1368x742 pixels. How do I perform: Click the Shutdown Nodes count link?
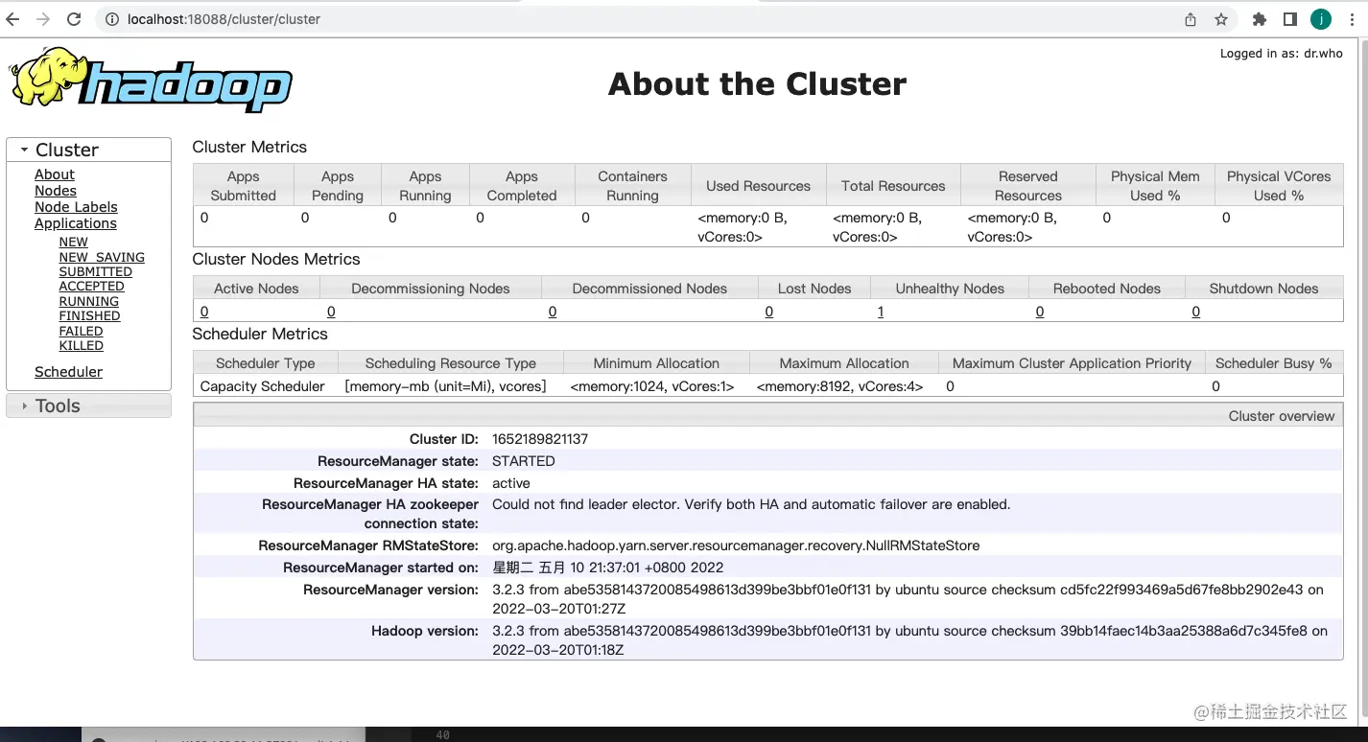(1196, 312)
